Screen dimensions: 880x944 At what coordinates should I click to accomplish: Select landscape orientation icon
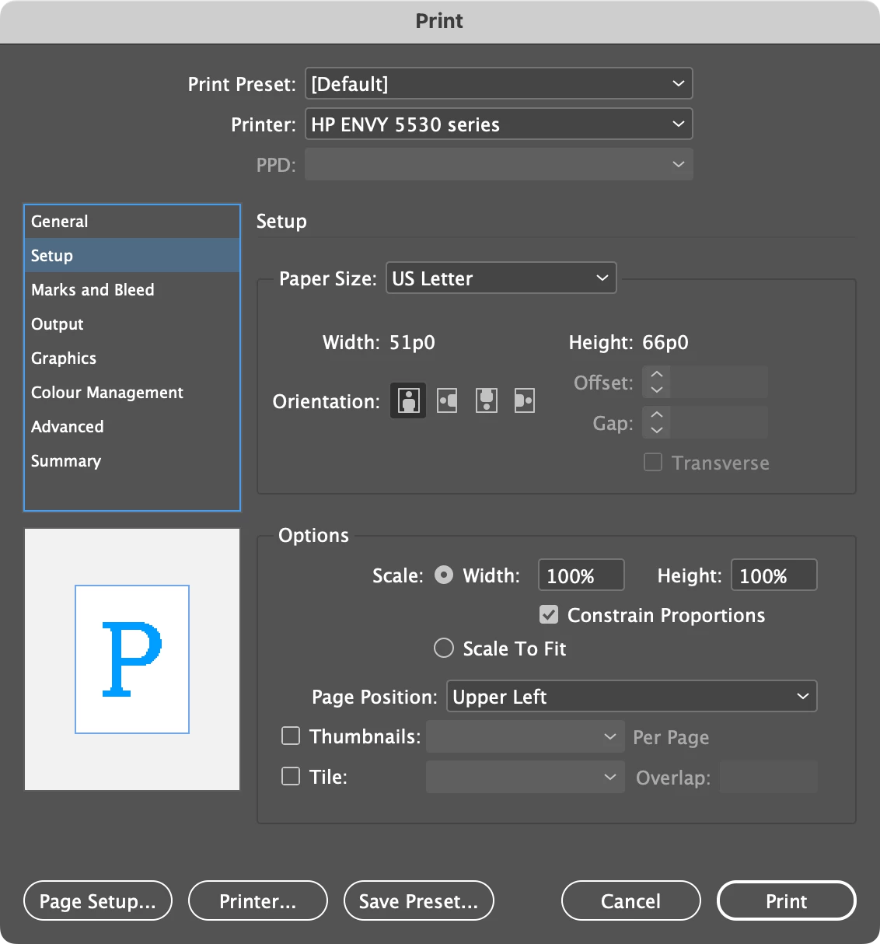click(x=447, y=401)
